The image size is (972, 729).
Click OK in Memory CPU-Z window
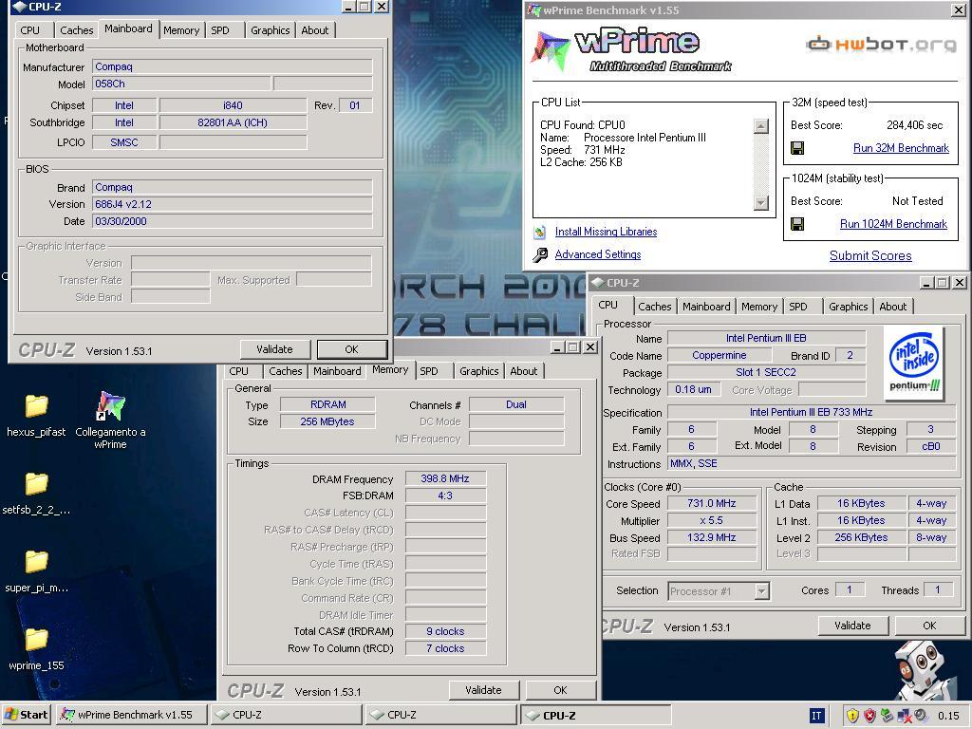pyautogui.click(x=560, y=690)
